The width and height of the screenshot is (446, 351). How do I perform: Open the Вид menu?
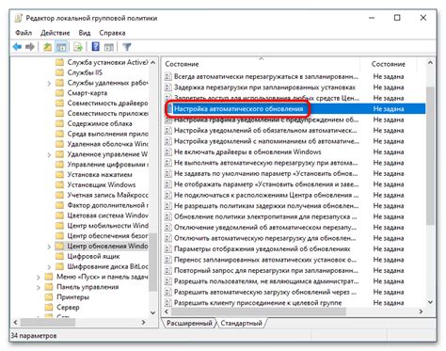[x=85, y=33]
